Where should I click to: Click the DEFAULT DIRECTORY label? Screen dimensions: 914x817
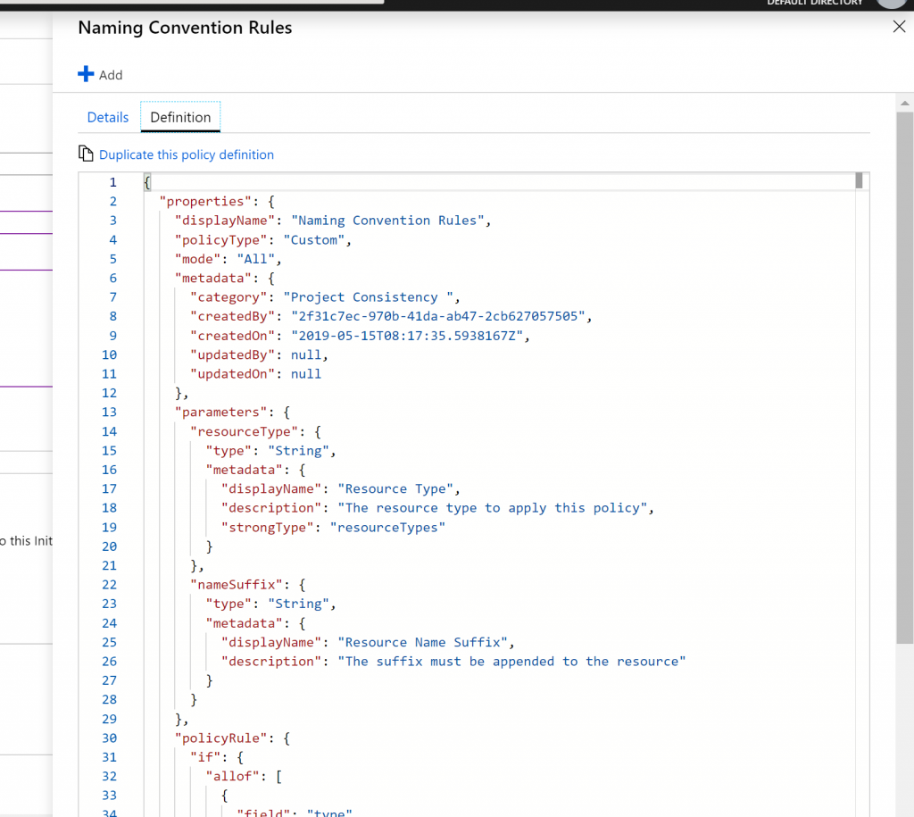[814, 4]
